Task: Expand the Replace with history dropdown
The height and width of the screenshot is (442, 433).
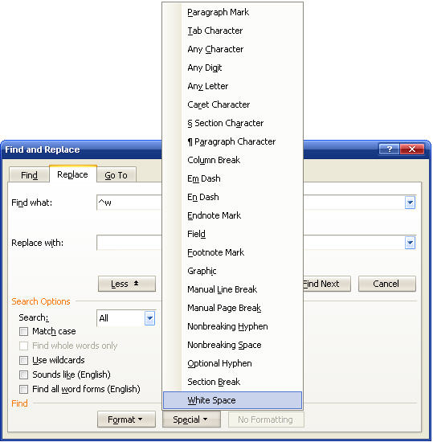Action: pyautogui.click(x=410, y=243)
